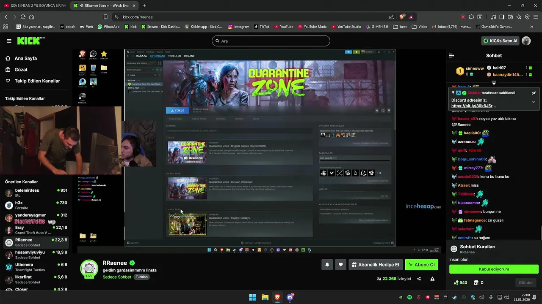Switch to the YouTube browser tab
Image resolution: width=542 pixels, height=304 pixels.
35,5
